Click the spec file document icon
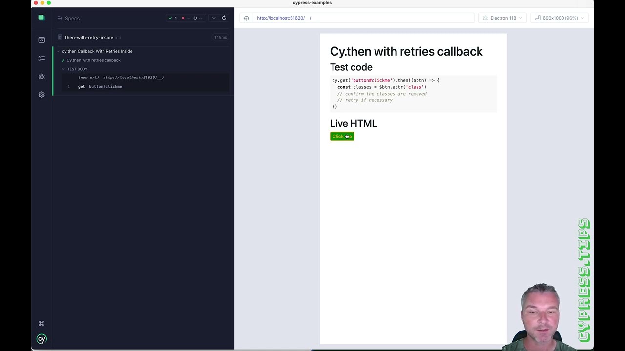This screenshot has height=351, width=625. point(60,37)
